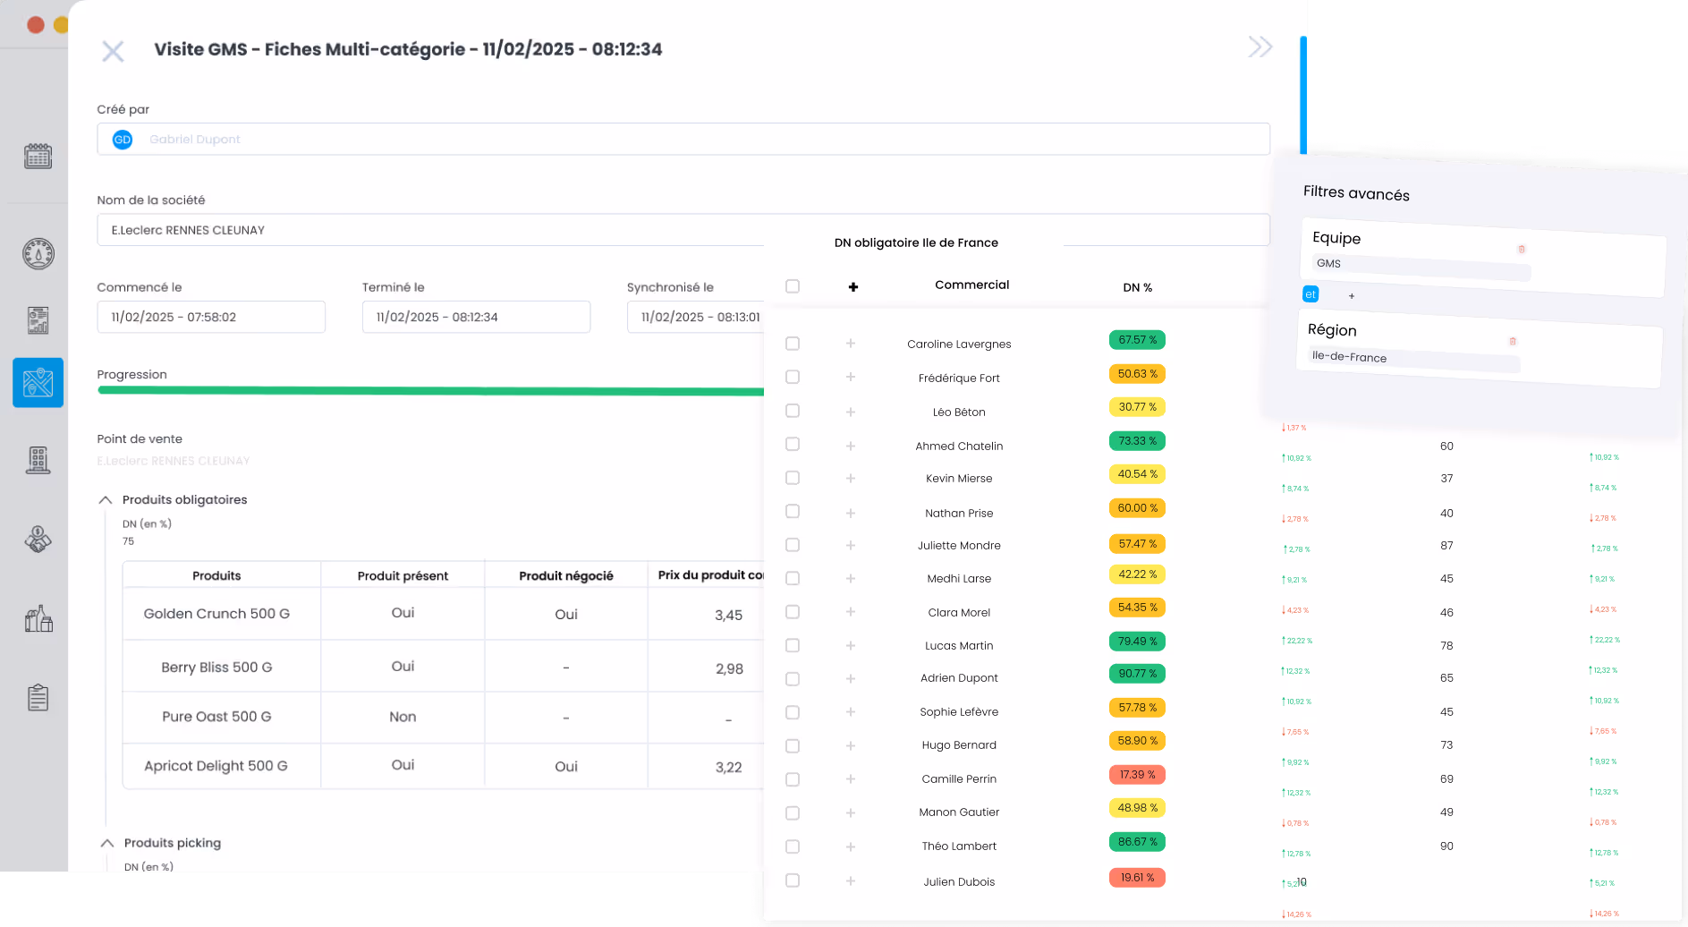Open the products bottles icon in sidebar
Screen dimensions: 1688x927
[37, 617]
